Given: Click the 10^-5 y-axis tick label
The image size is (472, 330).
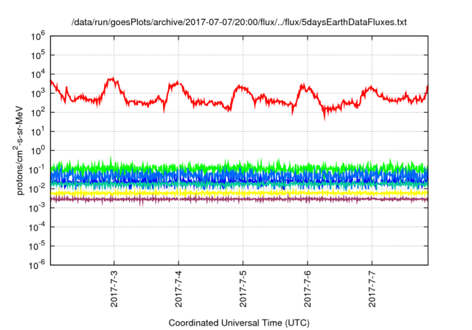Looking at the screenshot, I should click(38, 246).
